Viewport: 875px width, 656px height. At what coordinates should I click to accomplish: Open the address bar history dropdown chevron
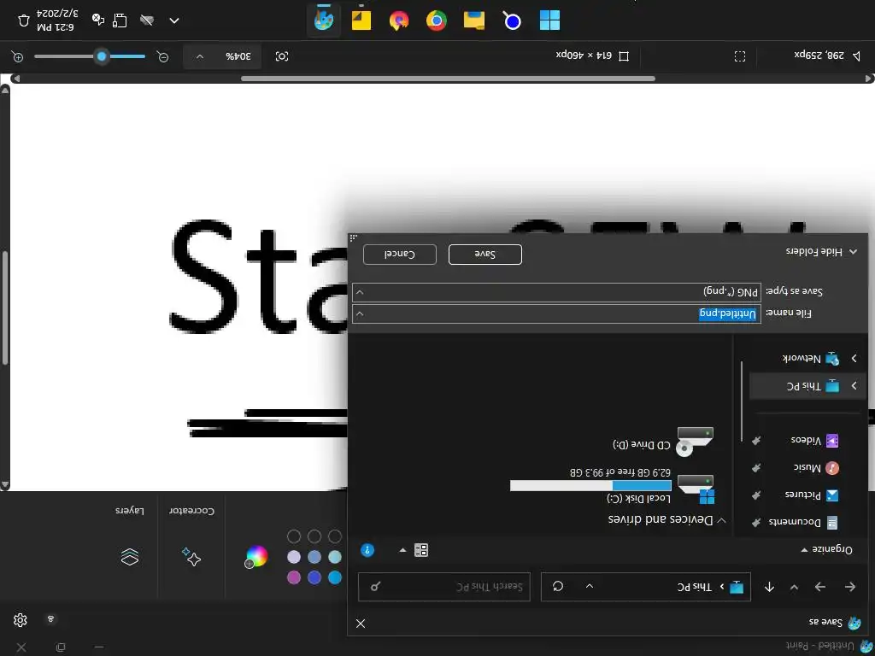[590, 586]
